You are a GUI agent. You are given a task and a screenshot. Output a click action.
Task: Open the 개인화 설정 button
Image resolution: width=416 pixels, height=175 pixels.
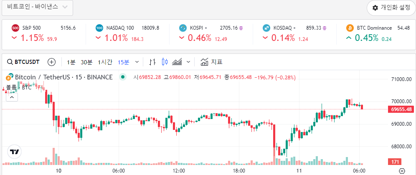pyautogui.click(x=391, y=8)
